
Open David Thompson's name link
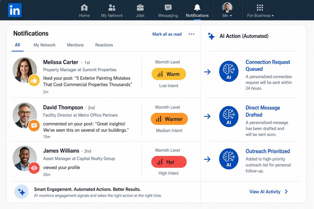pyautogui.click(x=63, y=107)
